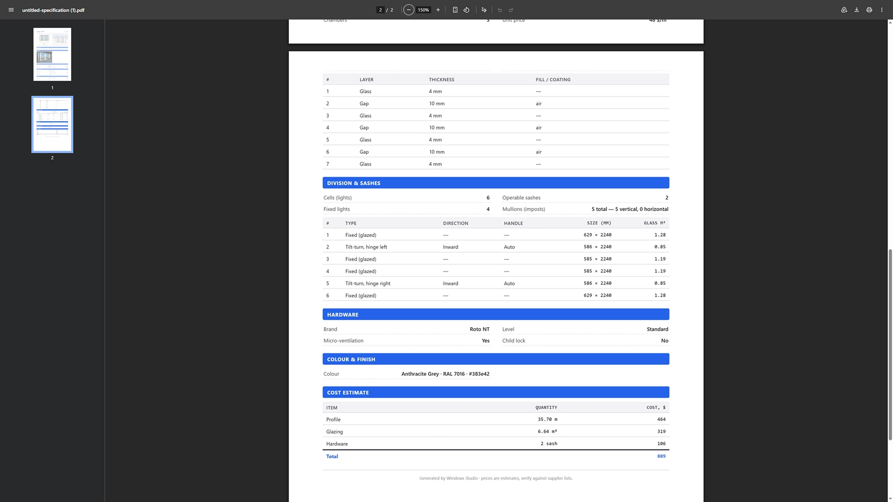This screenshot has width=893, height=502.
Task: Click the HARDWARE section header
Action: 496,315
